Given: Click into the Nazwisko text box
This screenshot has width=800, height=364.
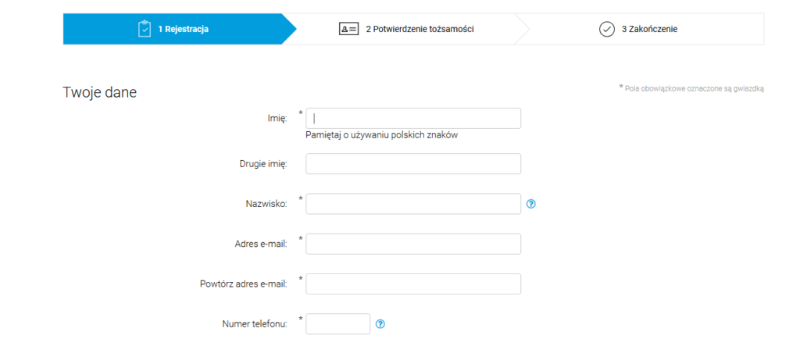Looking at the screenshot, I should pyautogui.click(x=413, y=204).
